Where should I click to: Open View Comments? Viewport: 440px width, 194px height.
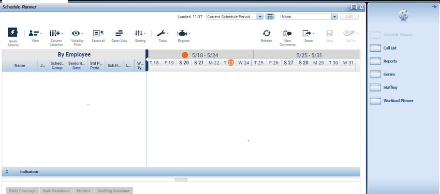pos(287,33)
